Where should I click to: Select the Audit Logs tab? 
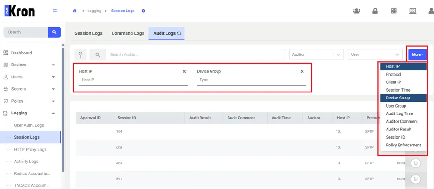pyautogui.click(x=166, y=33)
